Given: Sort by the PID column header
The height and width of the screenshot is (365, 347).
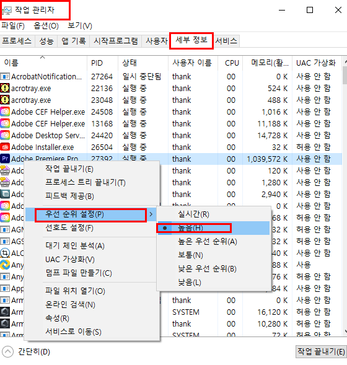Looking at the screenshot, I should 103,63.
